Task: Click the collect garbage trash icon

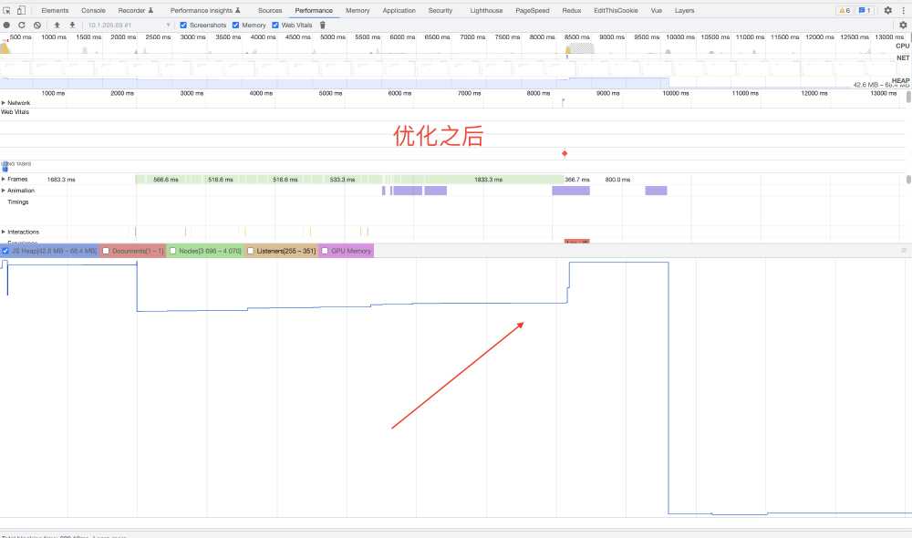Action: point(323,25)
